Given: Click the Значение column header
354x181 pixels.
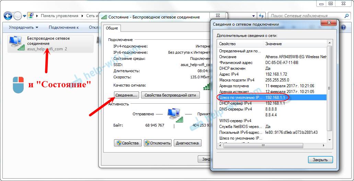Looking at the screenshot, I should tap(273, 44).
